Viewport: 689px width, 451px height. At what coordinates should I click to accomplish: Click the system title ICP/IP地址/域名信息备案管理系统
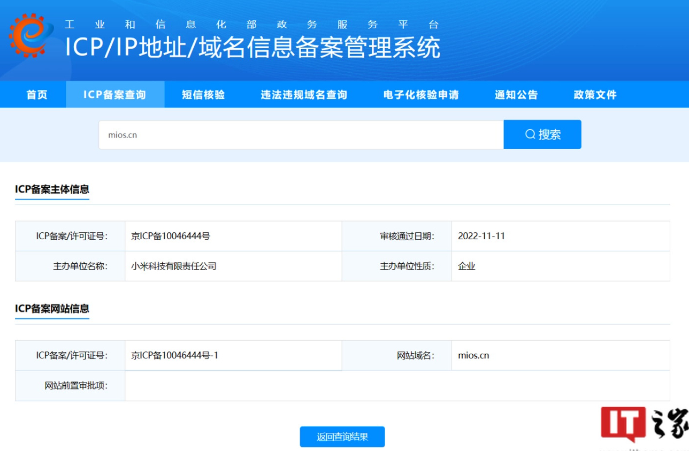click(x=252, y=47)
